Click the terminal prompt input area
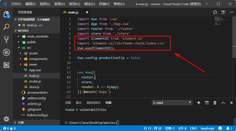 coord(118,123)
